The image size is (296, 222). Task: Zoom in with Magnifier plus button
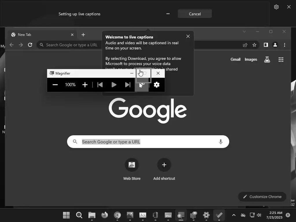(85, 85)
